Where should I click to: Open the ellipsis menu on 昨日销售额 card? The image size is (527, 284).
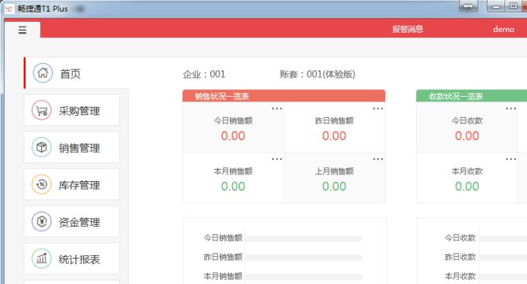click(x=378, y=109)
